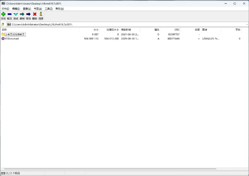
Task: Click the date 2025-06-18 in the mp4 row
Action: pyautogui.click(x=130, y=38)
